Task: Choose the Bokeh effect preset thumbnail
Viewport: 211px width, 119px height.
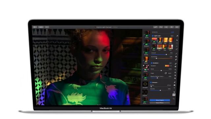Action: (x=146, y=68)
